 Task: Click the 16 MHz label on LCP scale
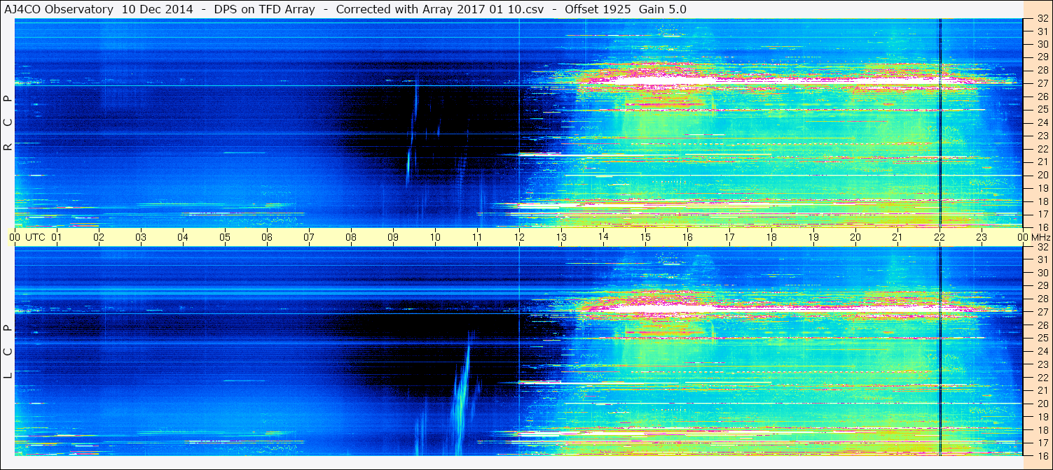pos(1042,455)
